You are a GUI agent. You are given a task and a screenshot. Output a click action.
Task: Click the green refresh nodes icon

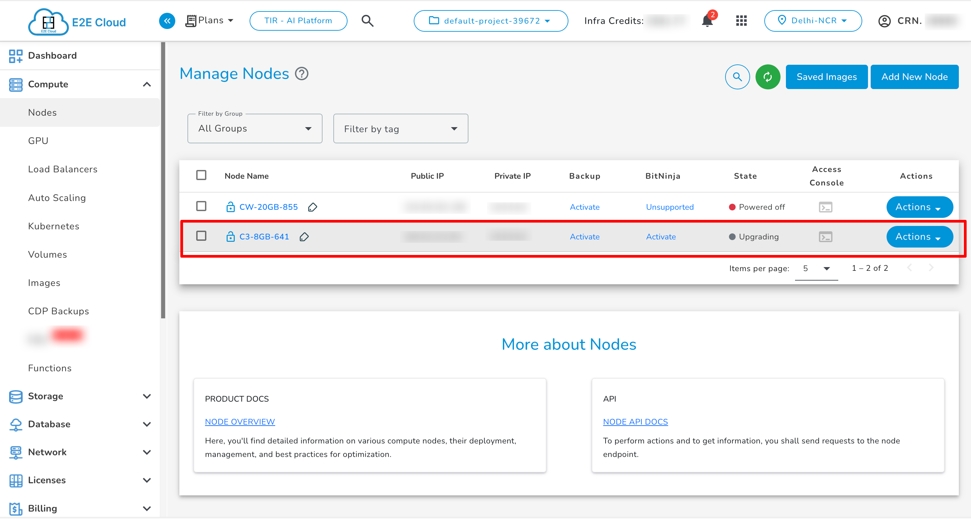(768, 77)
